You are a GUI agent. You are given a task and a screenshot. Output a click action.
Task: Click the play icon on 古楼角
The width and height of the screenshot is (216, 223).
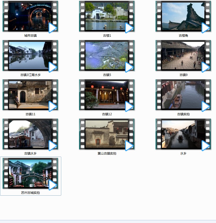[206, 28]
